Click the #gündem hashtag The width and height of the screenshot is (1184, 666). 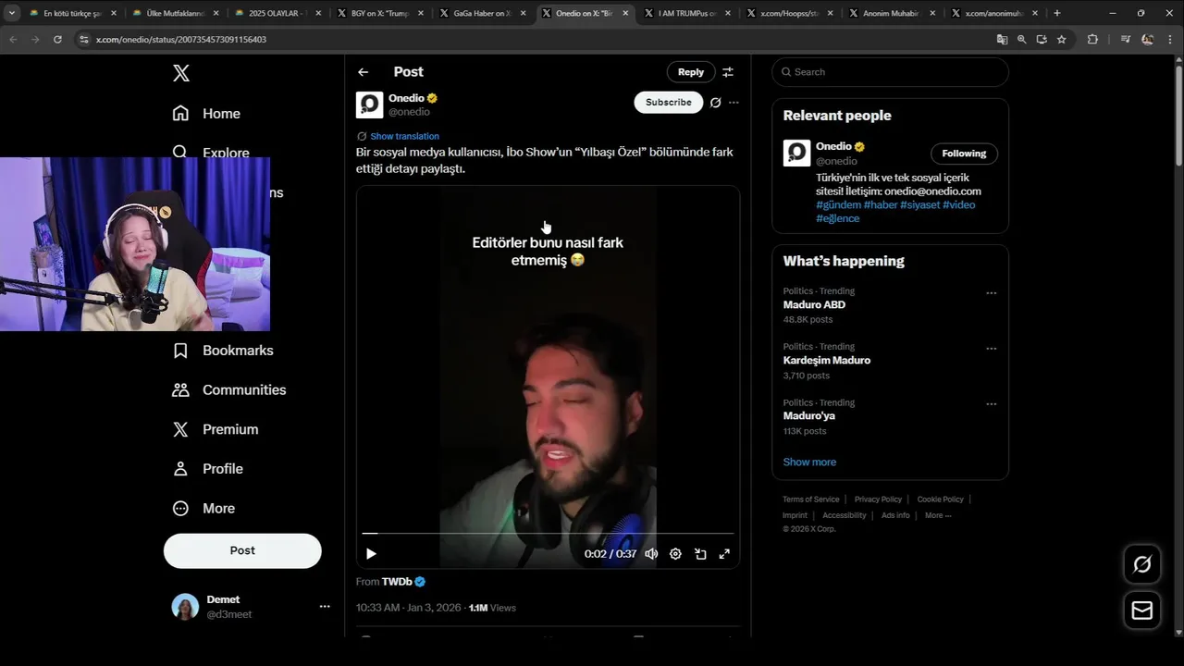(x=838, y=204)
